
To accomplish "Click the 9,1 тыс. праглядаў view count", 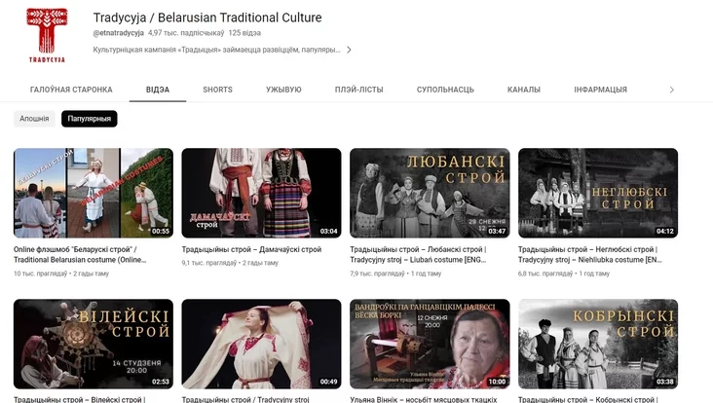I will click(209, 263).
